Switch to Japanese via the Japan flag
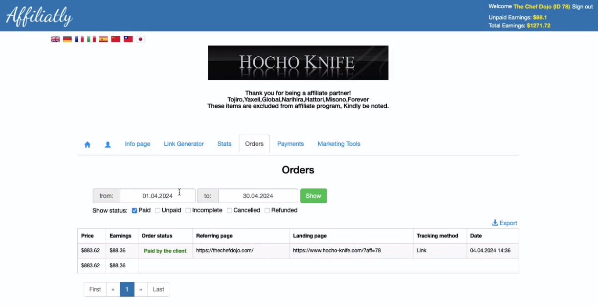Image resolution: width=598 pixels, height=306 pixels. [140, 39]
